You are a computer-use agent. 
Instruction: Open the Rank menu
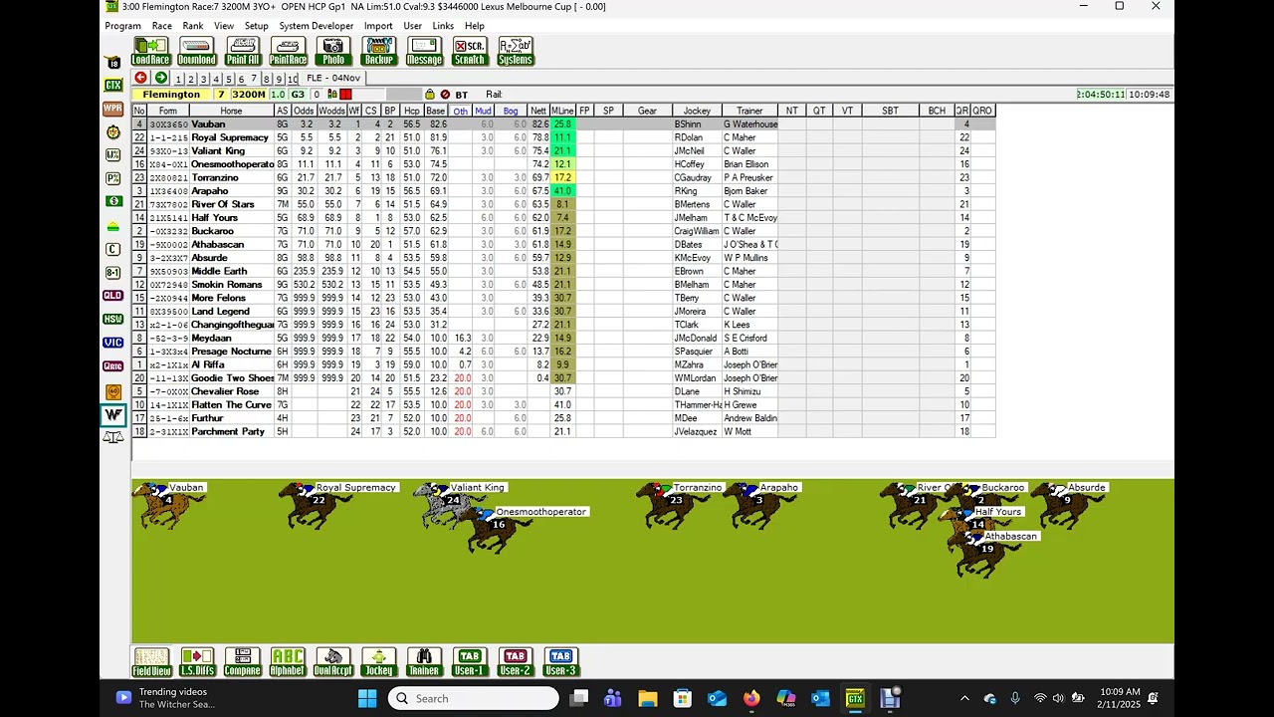pos(193,26)
